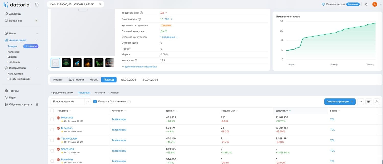The height and width of the screenshot is (164, 383).
Task: Click the date range 01.02.2026 — 30.04.2026
Action: [x=140, y=80]
